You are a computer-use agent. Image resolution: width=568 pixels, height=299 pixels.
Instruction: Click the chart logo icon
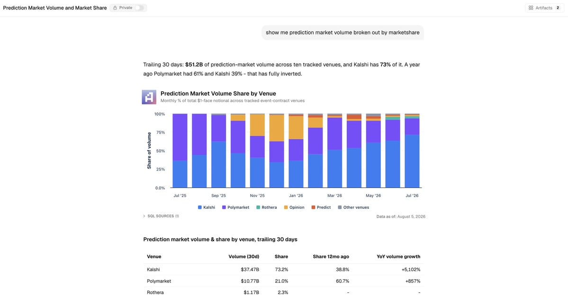(149, 97)
